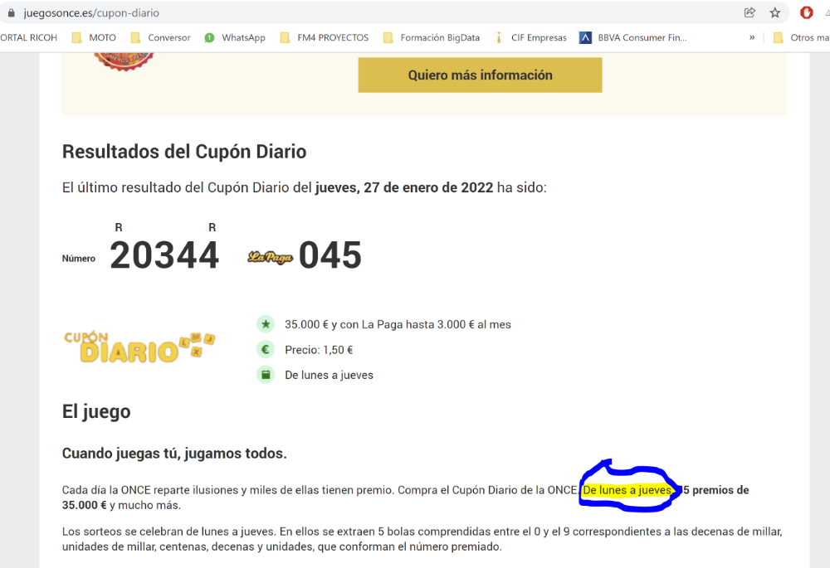The image size is (830, 568).
Task: Click the red seal badge in banner
Action: tap(124, 61)
